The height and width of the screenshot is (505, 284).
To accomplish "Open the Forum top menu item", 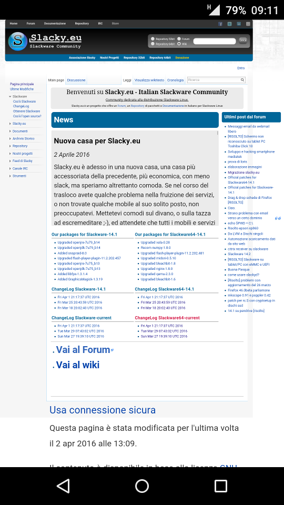I will click(31, 24).
